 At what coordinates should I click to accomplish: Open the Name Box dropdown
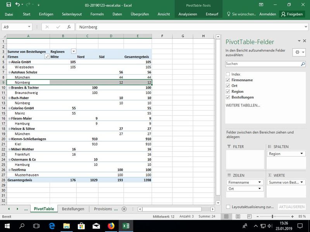[x=29, y=27]
